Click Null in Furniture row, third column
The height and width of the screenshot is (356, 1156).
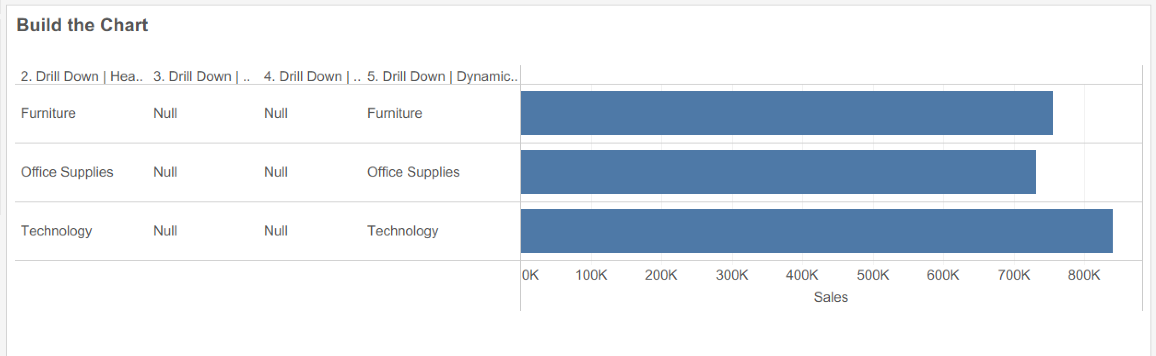276,113
